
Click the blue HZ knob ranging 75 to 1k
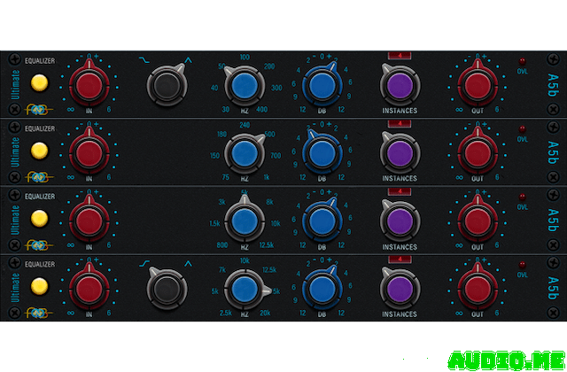[x=242, y=151]
